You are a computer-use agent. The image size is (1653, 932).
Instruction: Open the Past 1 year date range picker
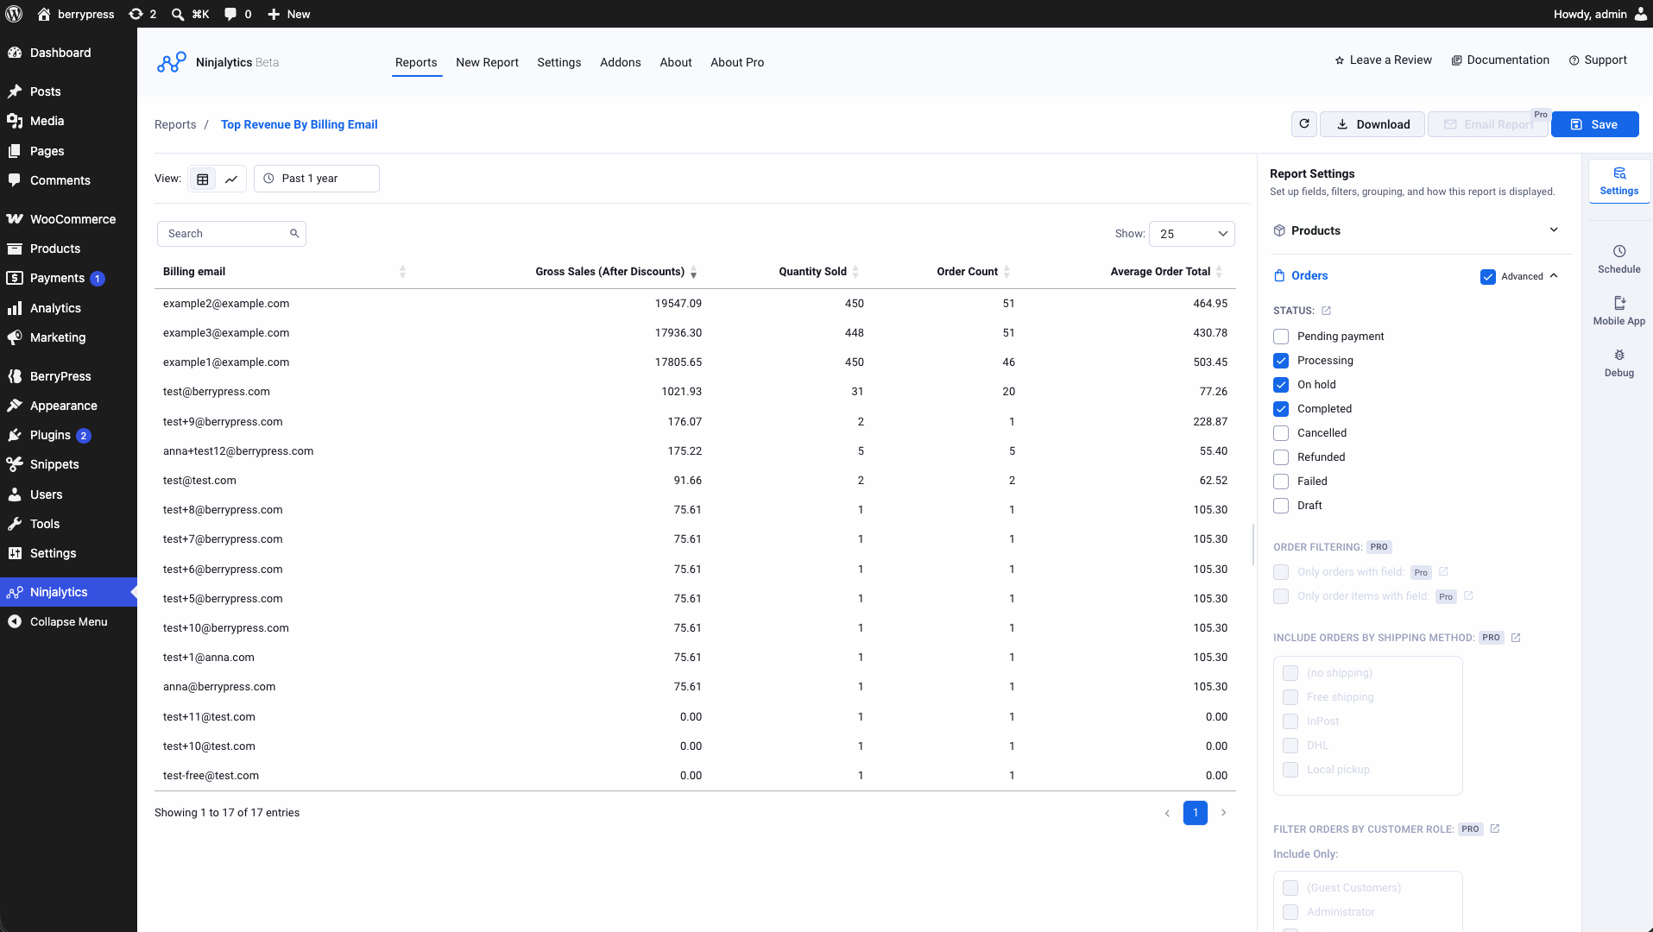(x=317, y=179)
